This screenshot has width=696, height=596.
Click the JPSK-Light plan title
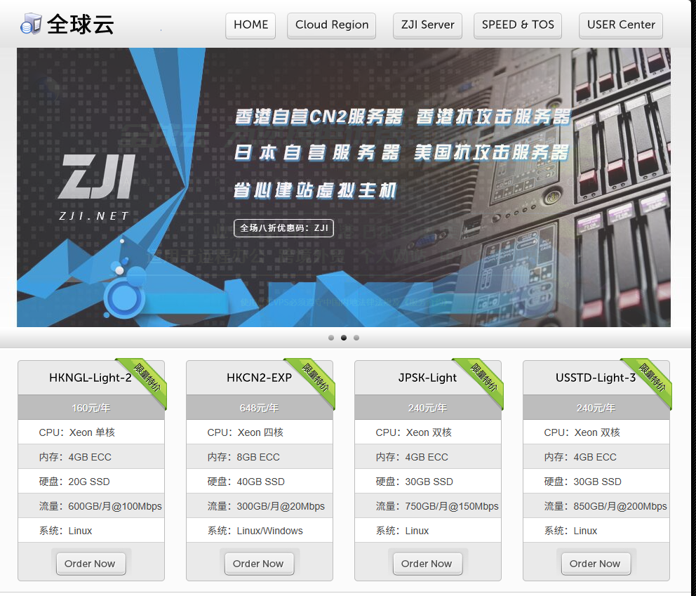(427, 378)
